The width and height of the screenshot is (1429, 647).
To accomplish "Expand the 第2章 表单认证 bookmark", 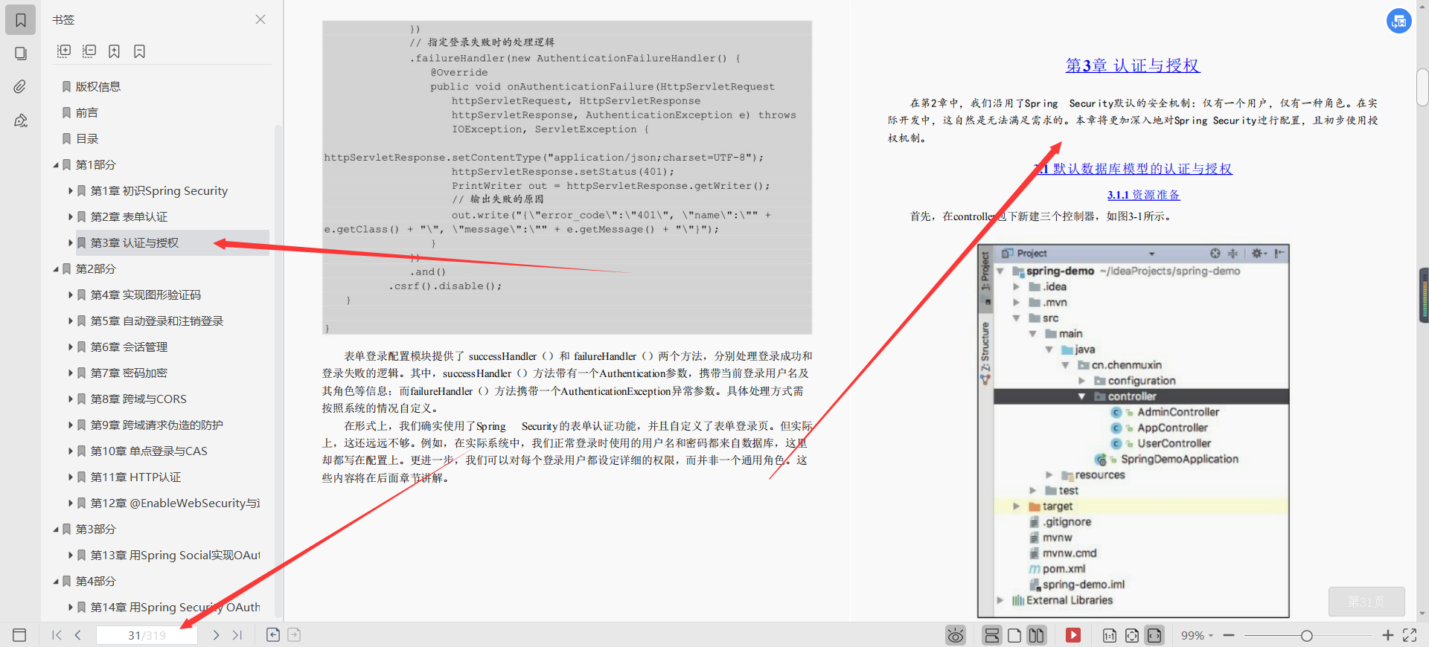I will pyautogui.click(x=71, y=217).
